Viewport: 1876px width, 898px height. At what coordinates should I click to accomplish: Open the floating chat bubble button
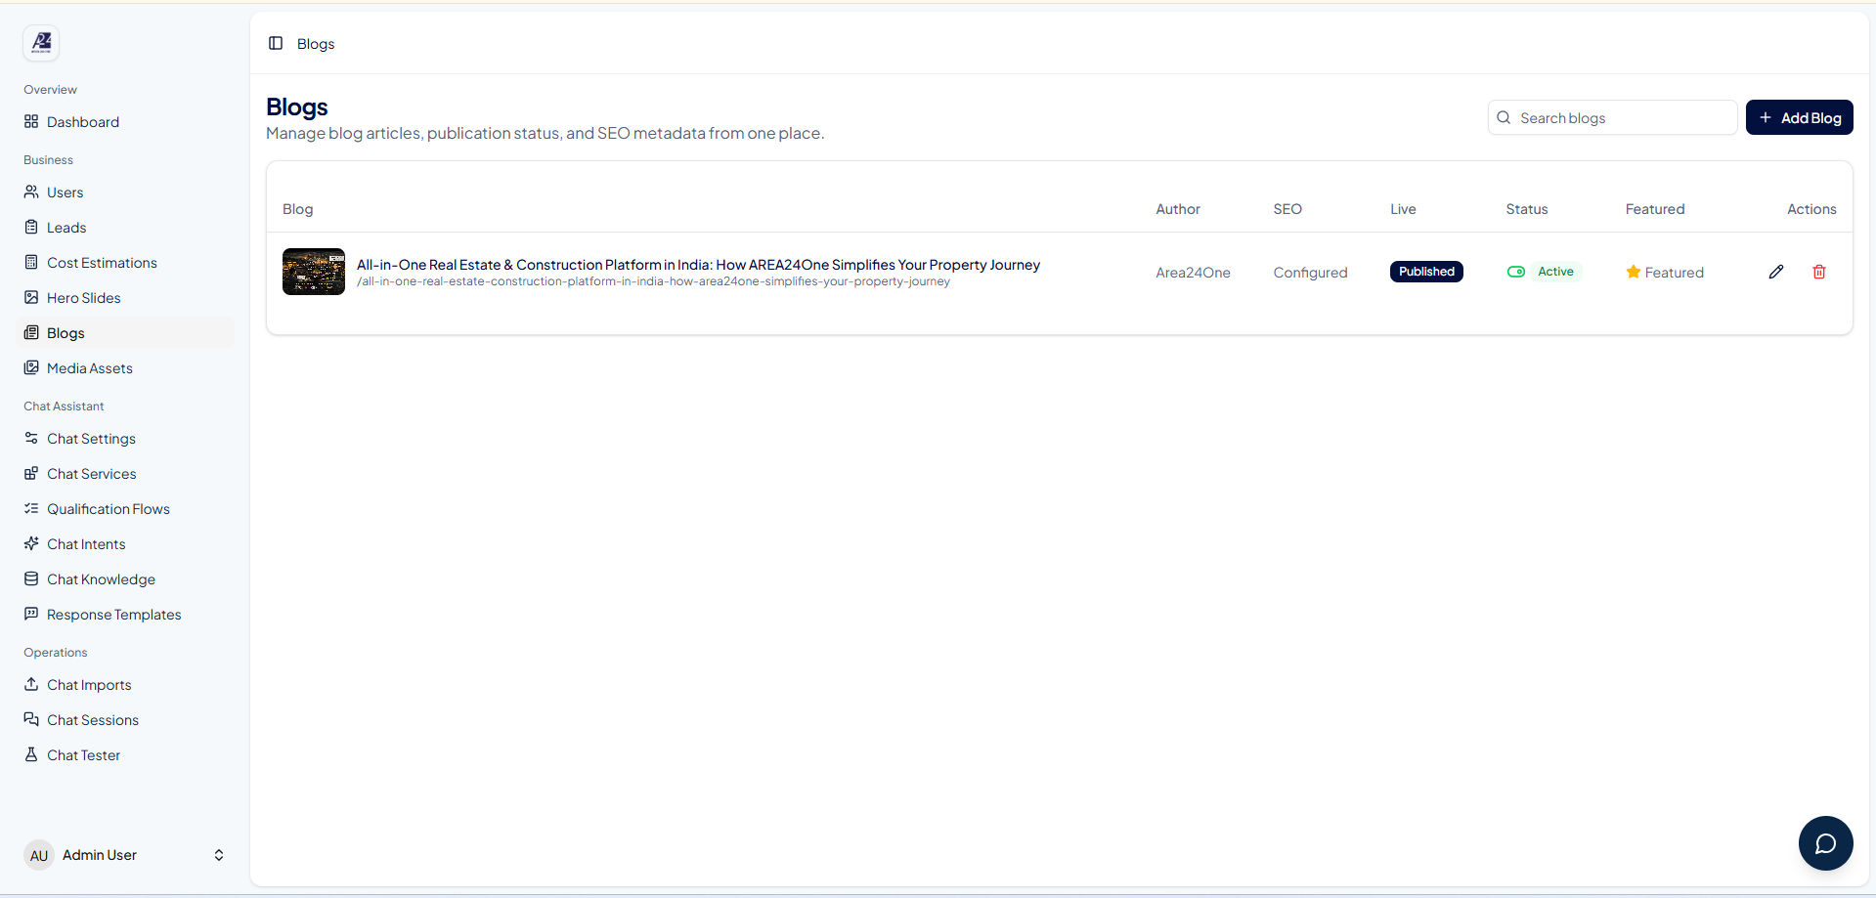(x=1825, y=843)
